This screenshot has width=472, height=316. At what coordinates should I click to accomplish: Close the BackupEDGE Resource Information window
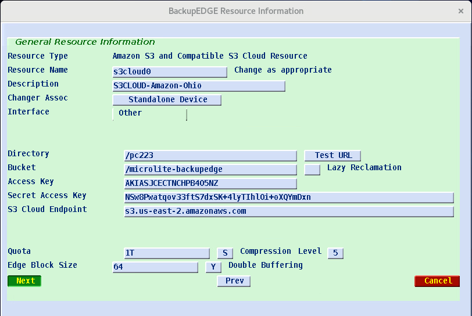tap(461, 11)
